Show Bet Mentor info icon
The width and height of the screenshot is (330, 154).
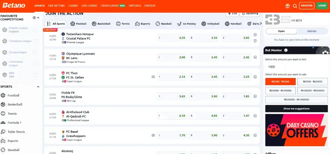(x=286, y=50)
